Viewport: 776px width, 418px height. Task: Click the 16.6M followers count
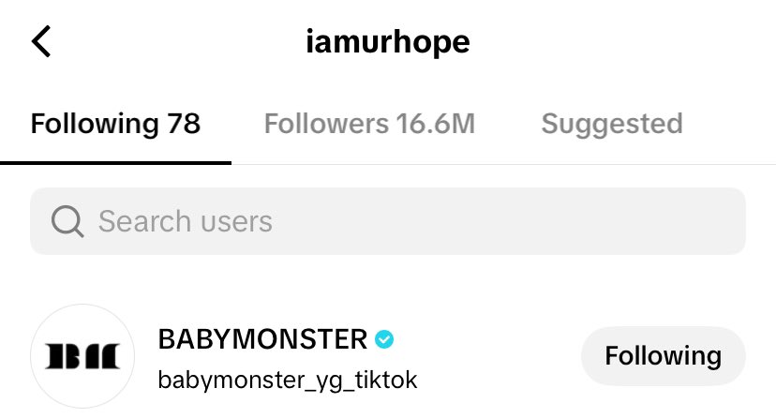click(435, 124)
